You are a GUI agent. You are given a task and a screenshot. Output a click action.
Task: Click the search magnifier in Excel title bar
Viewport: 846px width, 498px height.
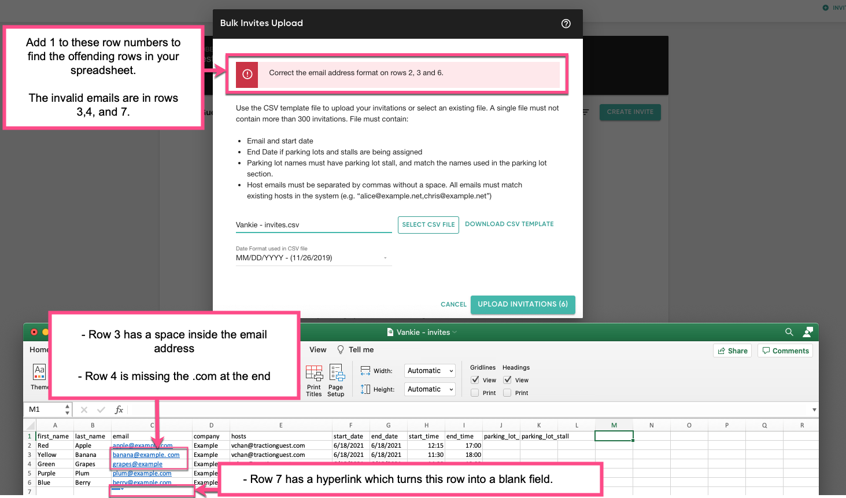[x=789, y=332]
